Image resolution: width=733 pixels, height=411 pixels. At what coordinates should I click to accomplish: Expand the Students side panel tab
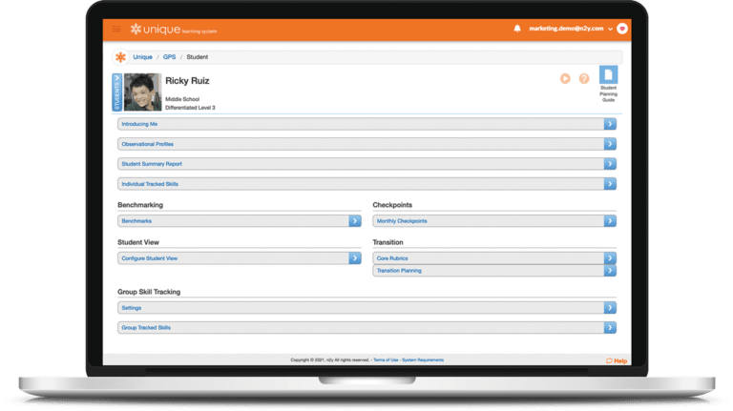point(116,92)
